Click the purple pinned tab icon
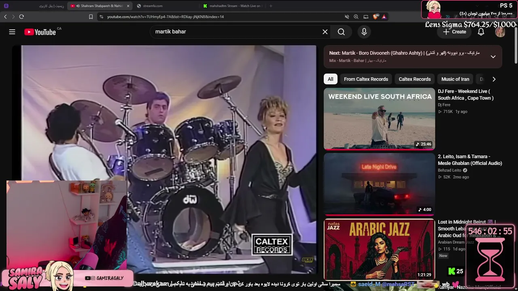 pyautogui.click(x=6, y=6)
